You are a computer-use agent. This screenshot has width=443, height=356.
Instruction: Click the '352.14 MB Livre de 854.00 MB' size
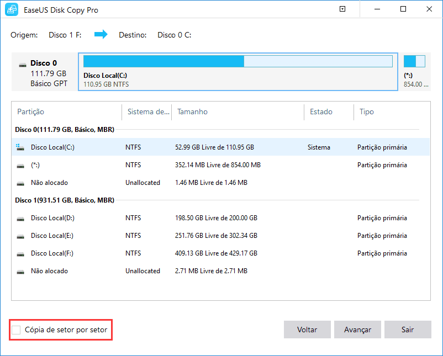tap(218, 165)
